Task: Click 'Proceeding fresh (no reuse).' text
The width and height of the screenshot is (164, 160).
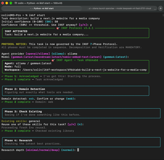Action: tap(24, 128)
